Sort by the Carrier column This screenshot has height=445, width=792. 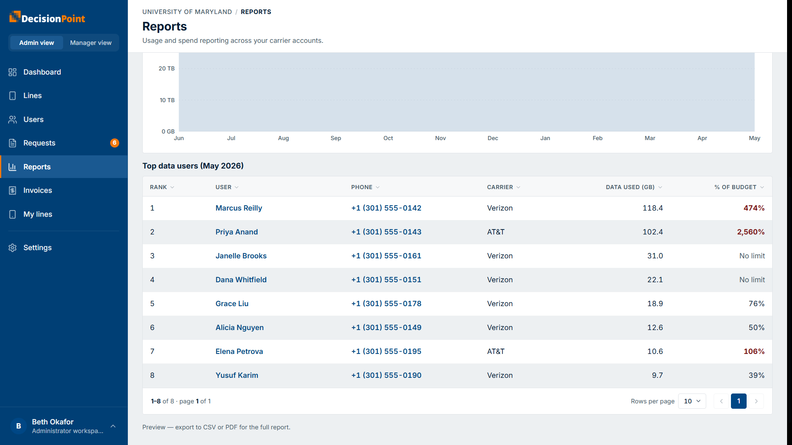tap(504, 187)
